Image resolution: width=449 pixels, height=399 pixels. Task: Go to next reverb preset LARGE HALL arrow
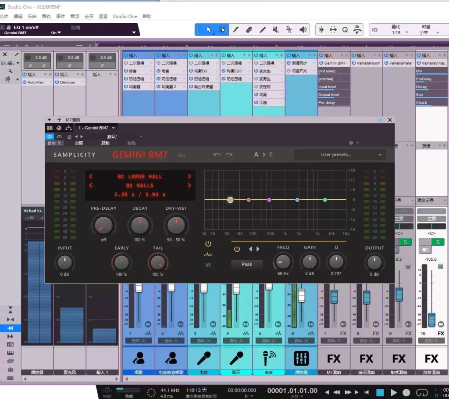[189, 176]
